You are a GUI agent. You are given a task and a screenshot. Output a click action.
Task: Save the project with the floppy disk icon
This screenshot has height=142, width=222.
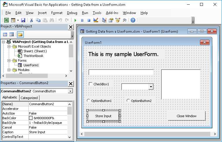(x=23, y=20)
